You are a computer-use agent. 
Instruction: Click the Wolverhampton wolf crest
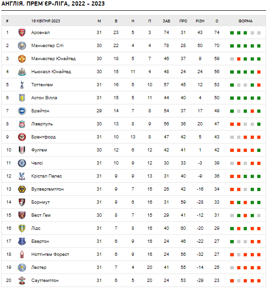coord(22,189)
